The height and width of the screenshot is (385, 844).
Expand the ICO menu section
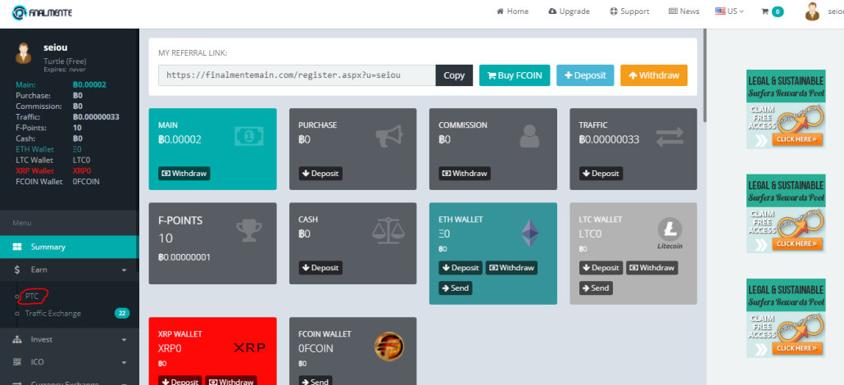click(69, 362)
